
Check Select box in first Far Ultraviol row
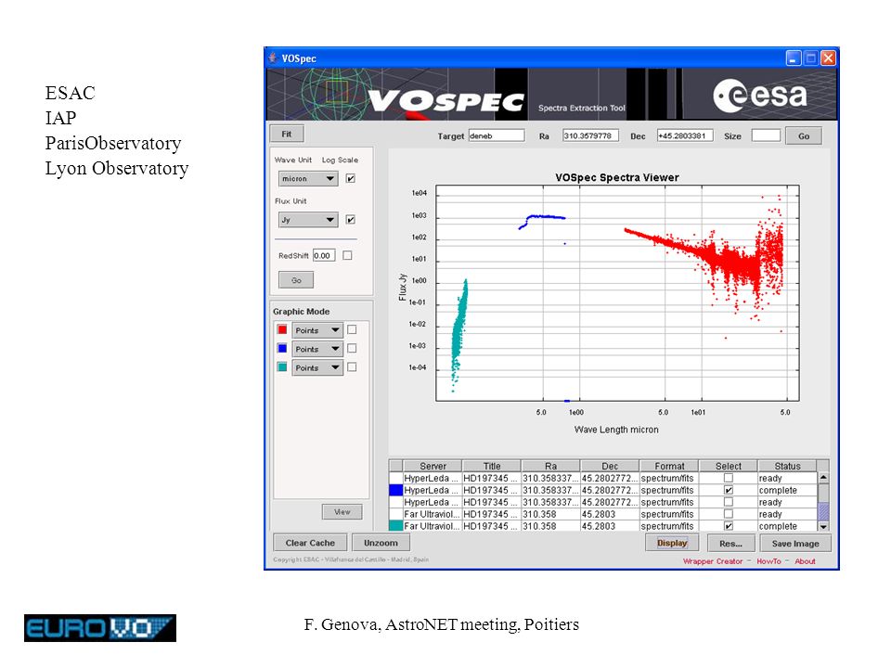pos(728,513)
